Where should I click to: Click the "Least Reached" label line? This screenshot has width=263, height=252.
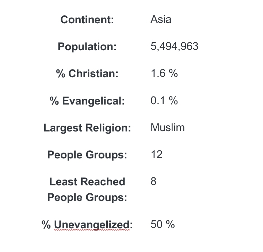point(87,182)
